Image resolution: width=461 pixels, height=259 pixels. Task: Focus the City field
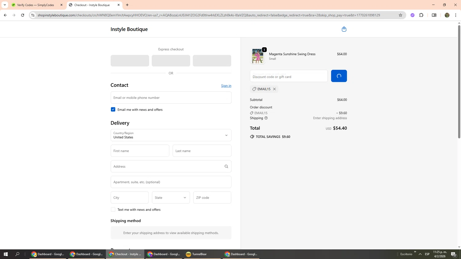(130, 198)
